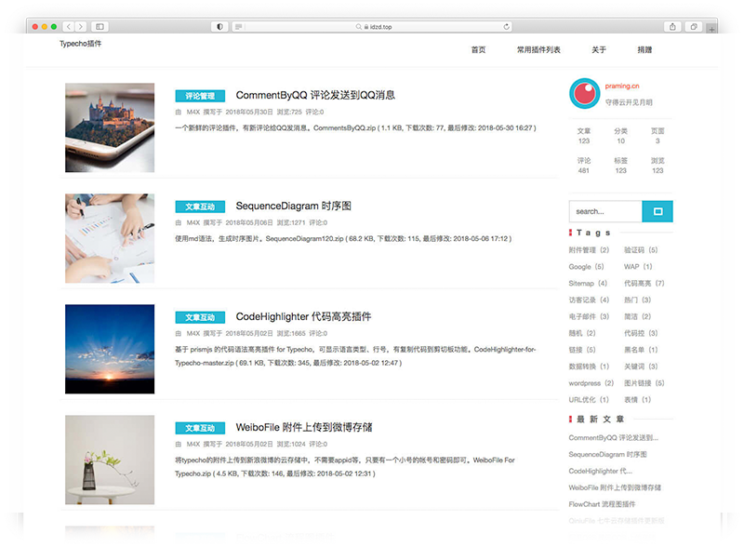Click the idzd.top address bar

click(373, 27)
